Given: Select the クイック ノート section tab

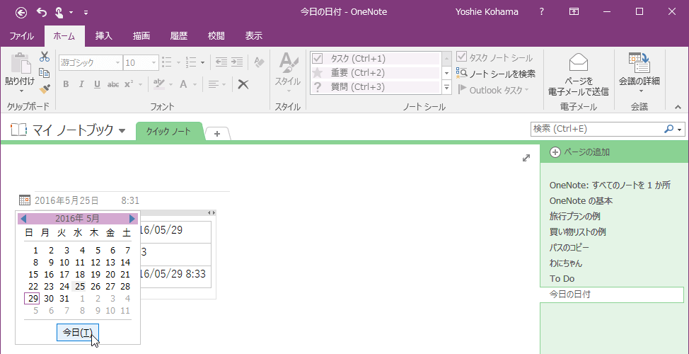Looking at the screenshot, I should point(169,132).
